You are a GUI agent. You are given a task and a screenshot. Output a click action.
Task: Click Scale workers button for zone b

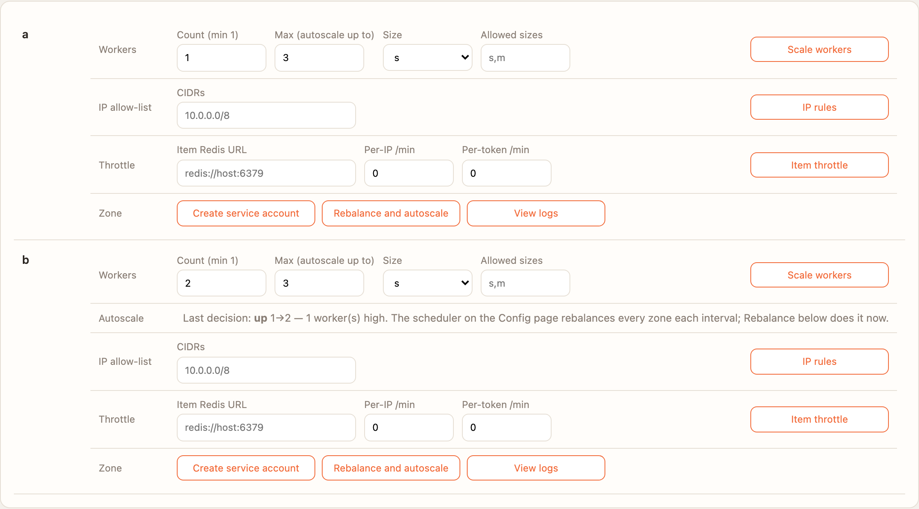[x=819, y=275]
